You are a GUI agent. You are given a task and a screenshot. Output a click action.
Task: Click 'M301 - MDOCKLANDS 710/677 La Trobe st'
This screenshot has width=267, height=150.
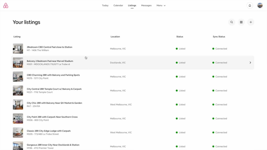point(48,64)
